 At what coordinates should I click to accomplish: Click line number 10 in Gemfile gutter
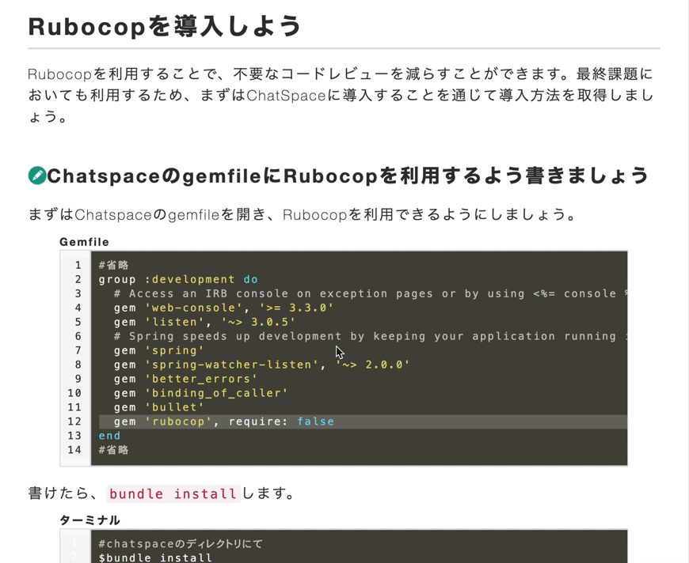[x=74, y=393]
